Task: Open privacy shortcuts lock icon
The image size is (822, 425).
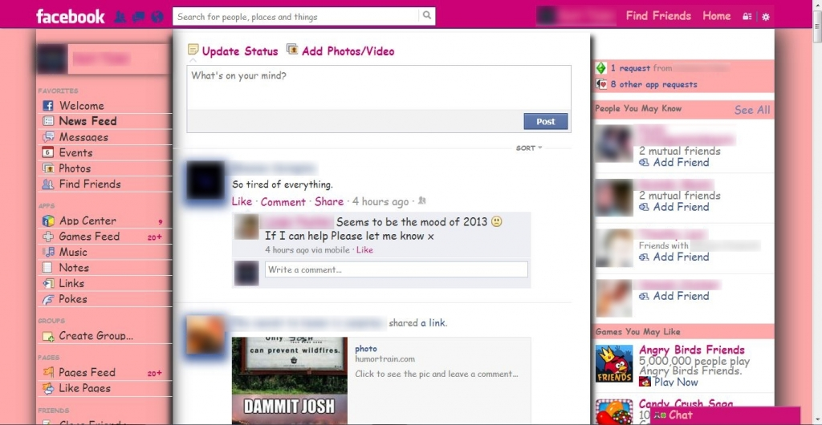Action: [x=747, y=17]
